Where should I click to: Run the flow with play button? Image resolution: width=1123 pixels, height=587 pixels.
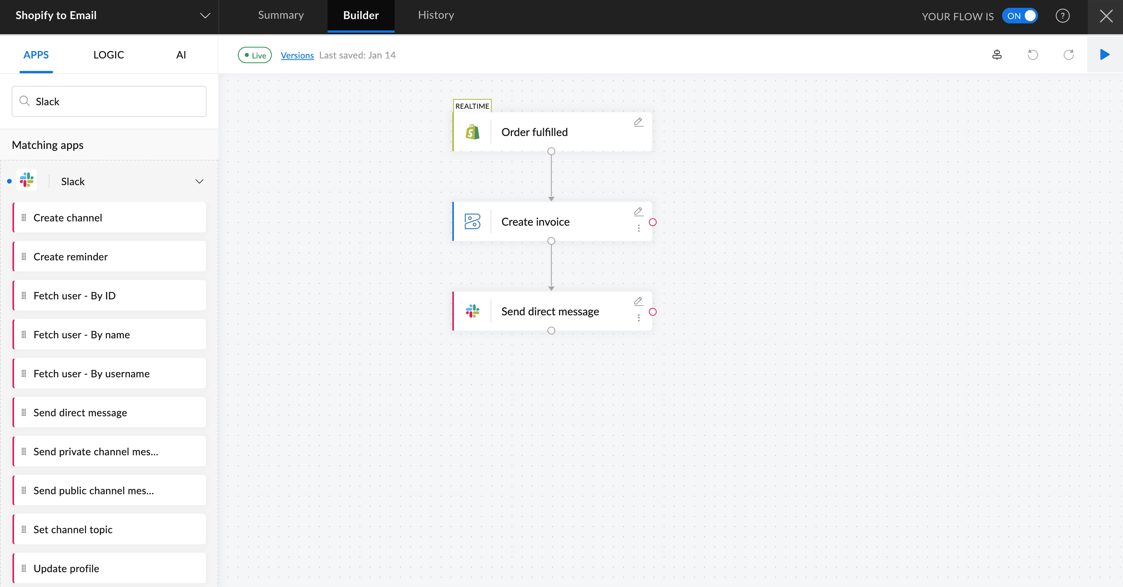[x=1104, y=55]
